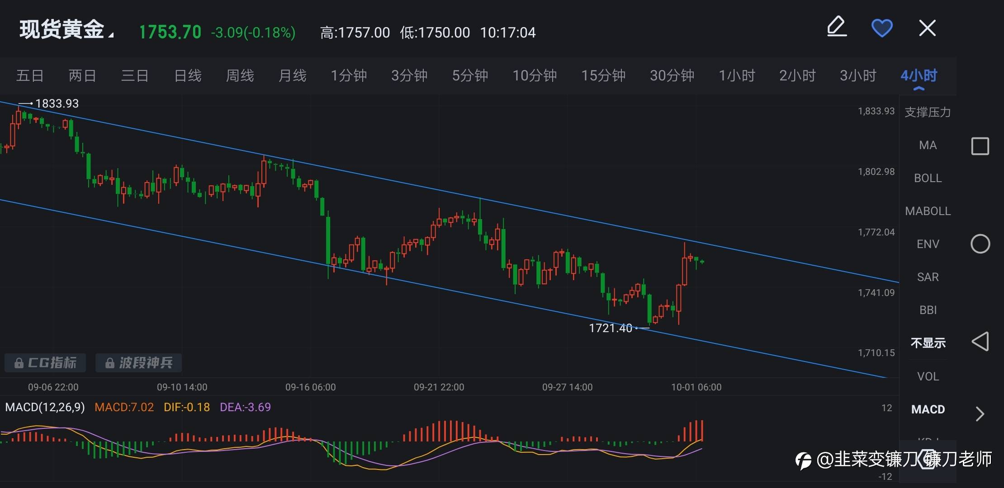Choose the MACD sub-indicator
Viewport: 1004px width, 488px height.
[x=928, y=409]
